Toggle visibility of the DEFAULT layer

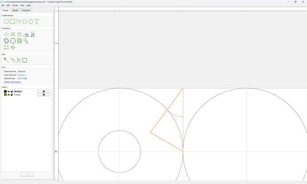tap(8, 92)
